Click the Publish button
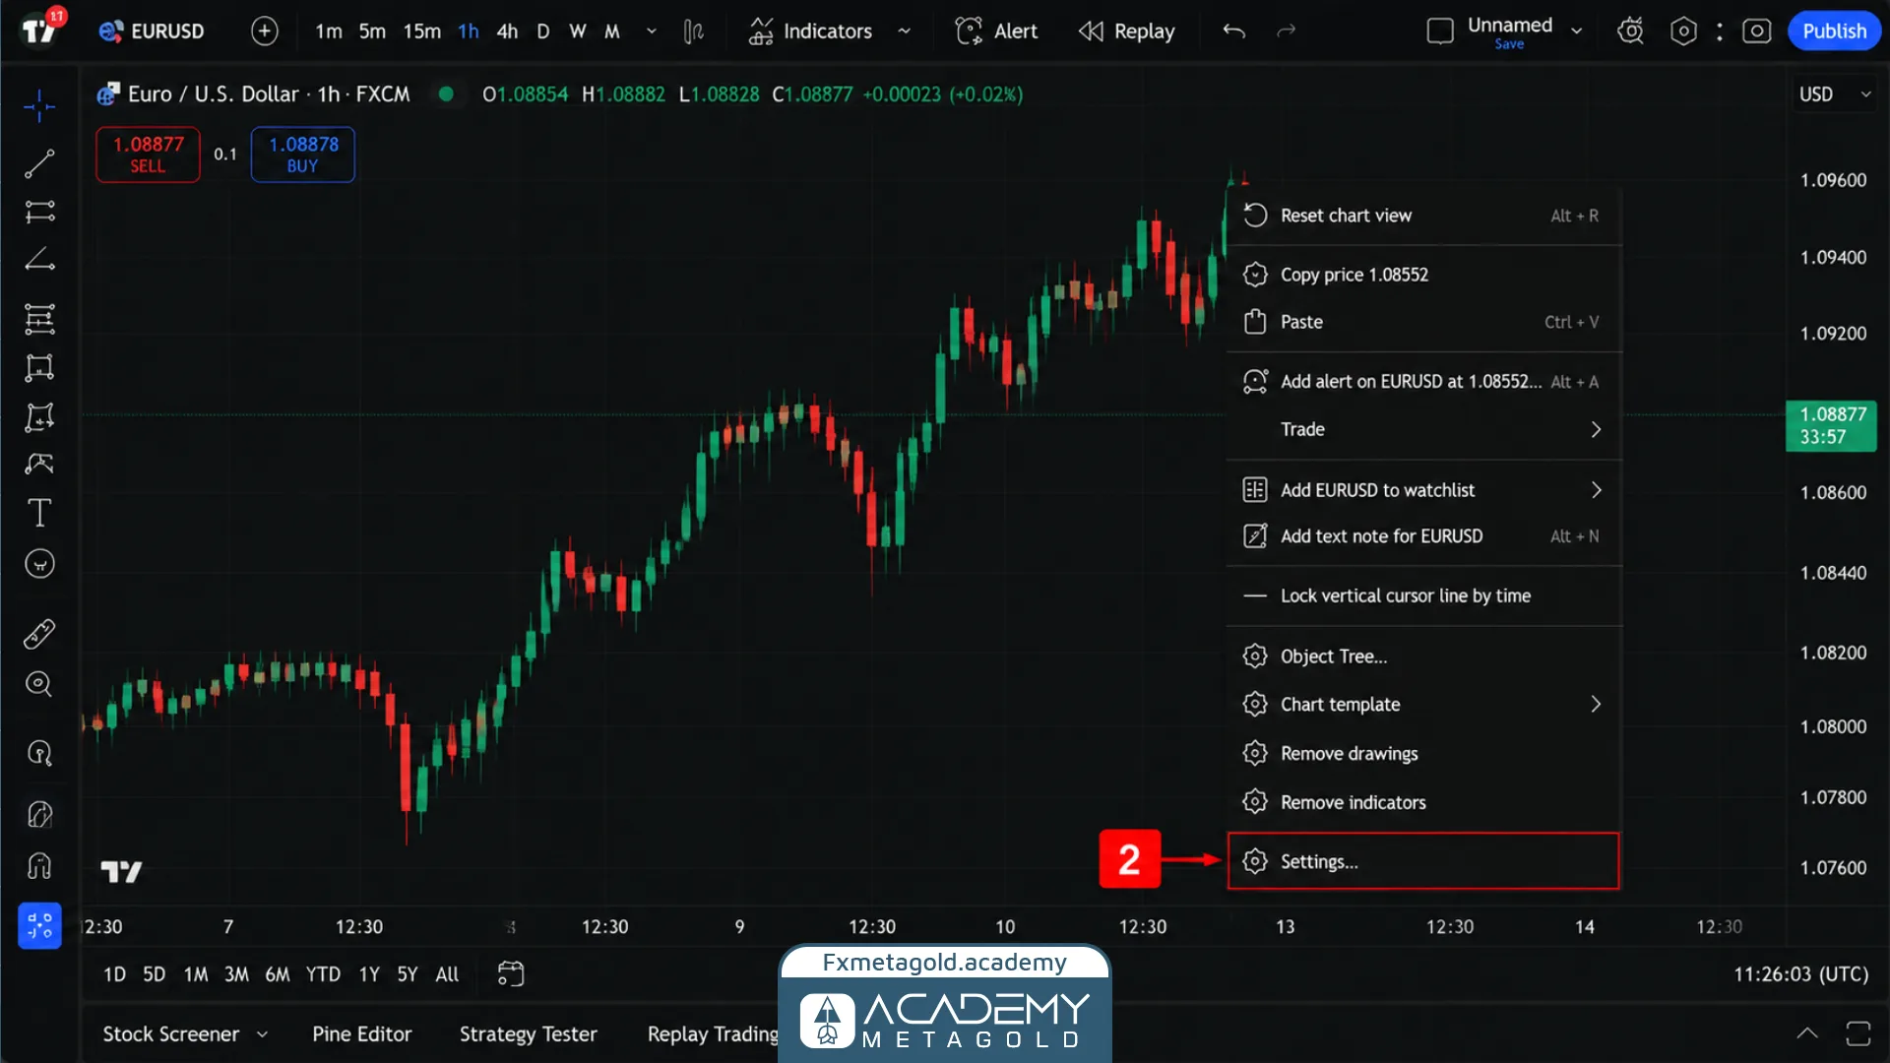 coord(1834,31)
